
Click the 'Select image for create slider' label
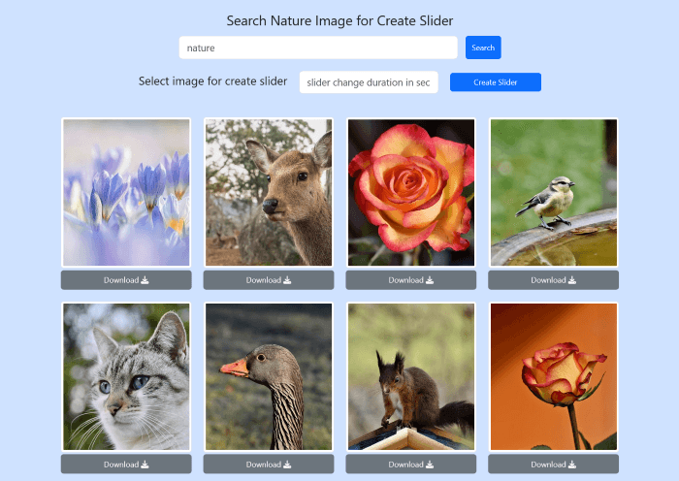point(212,81)
